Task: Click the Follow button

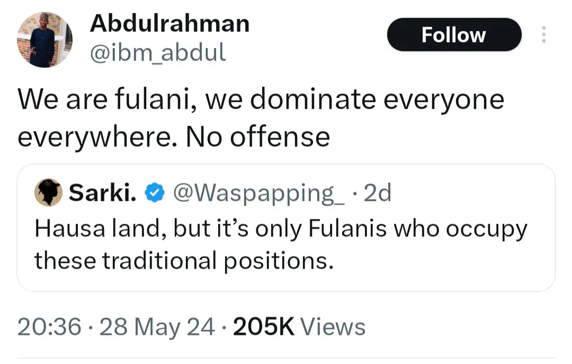Action: pyautogui.click(x=454, y=35)
